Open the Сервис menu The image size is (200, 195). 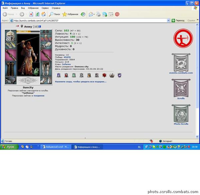tap(45, 8)
